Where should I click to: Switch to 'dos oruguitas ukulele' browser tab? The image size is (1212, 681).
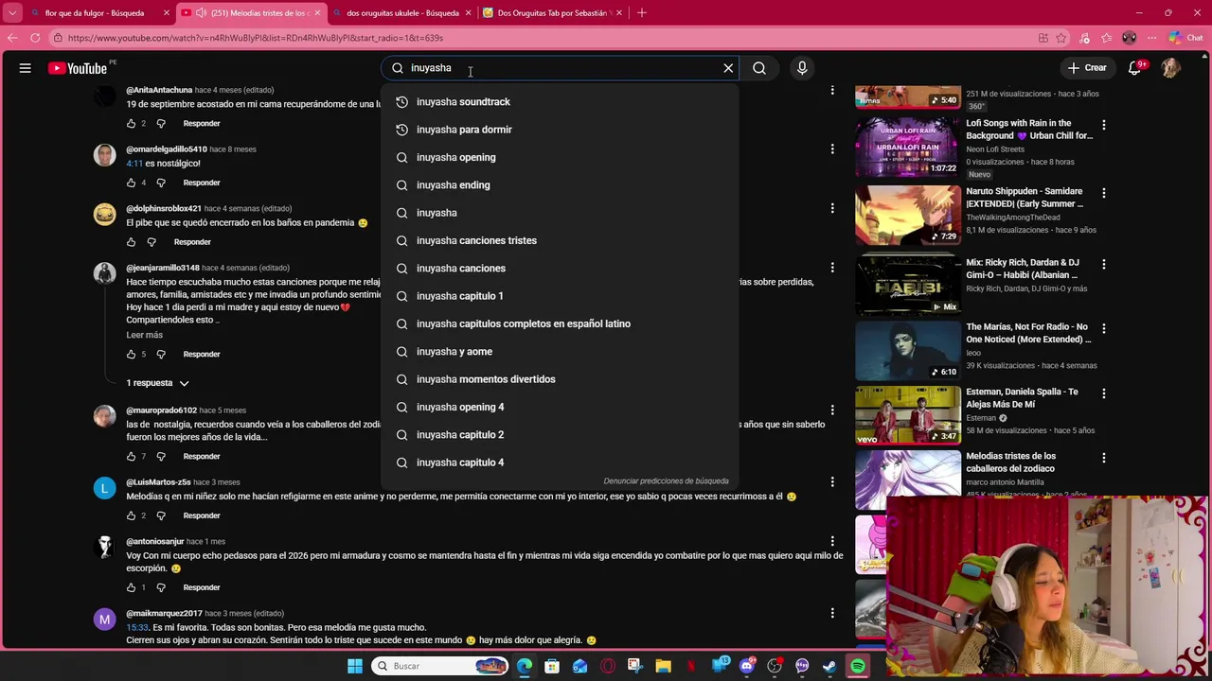pos(402,12)
